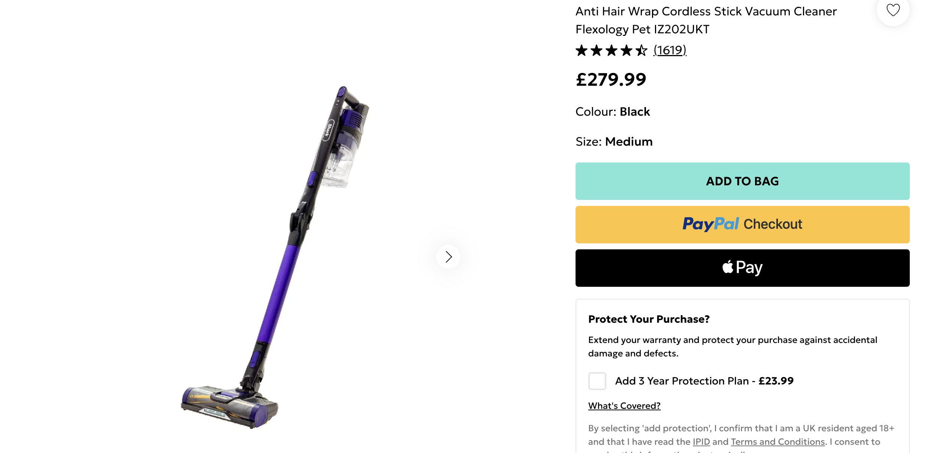Pay with PayPal Checkout button

point(742,225)
